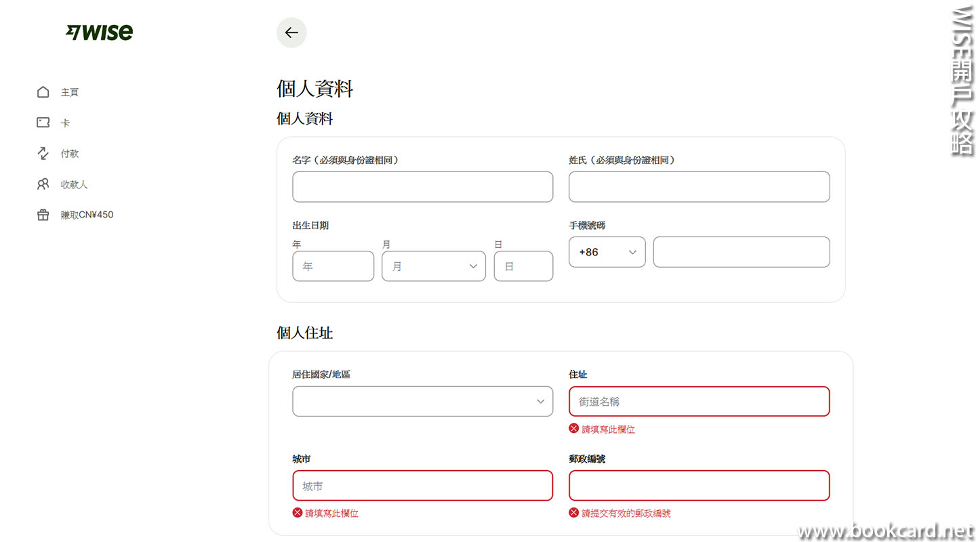Open the 付款 sidebar item
The height and width of the screenshot is (542, 976).
coord(70,154)
